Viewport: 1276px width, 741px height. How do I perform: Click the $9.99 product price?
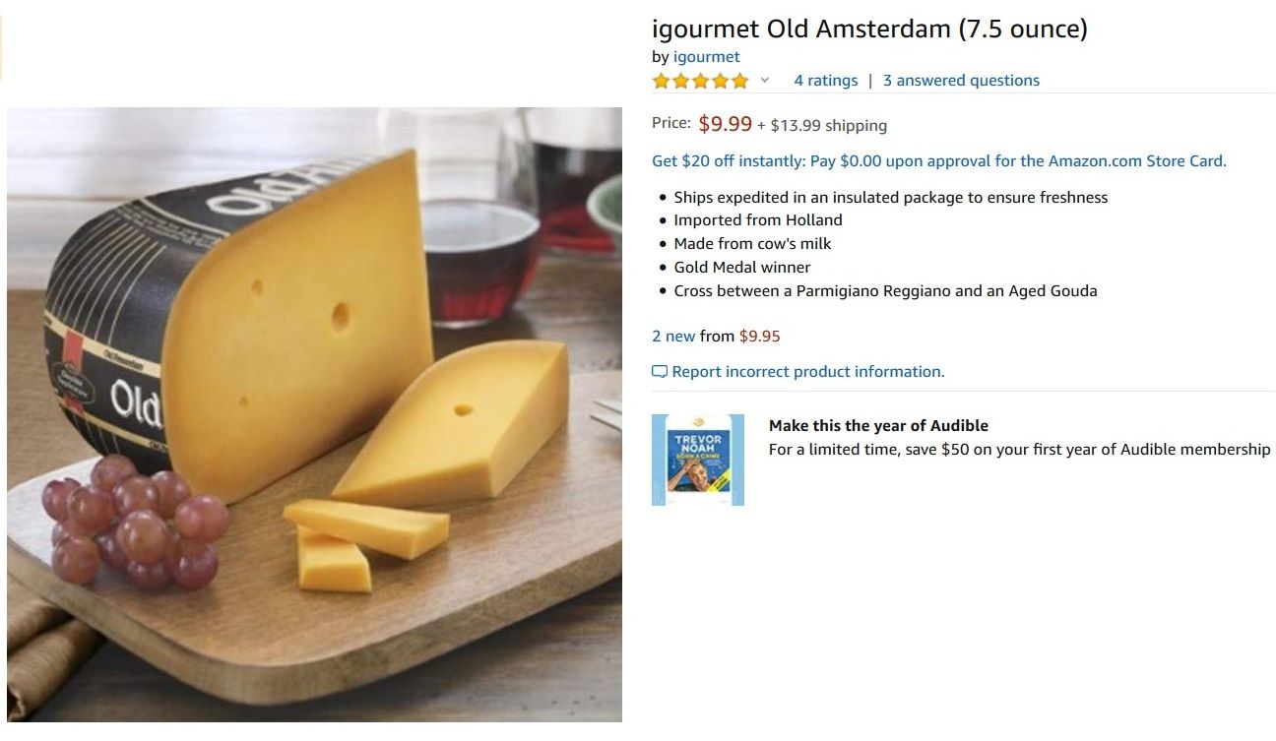tap(725, 124)
